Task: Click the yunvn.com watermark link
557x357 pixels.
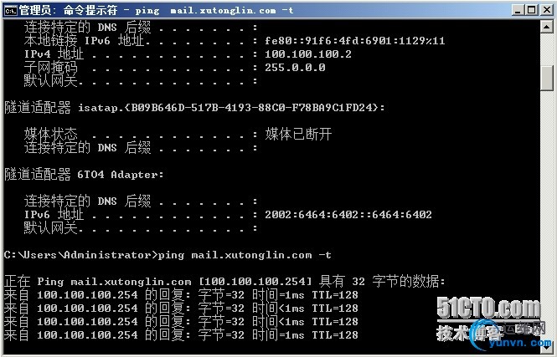Action: 520,343
